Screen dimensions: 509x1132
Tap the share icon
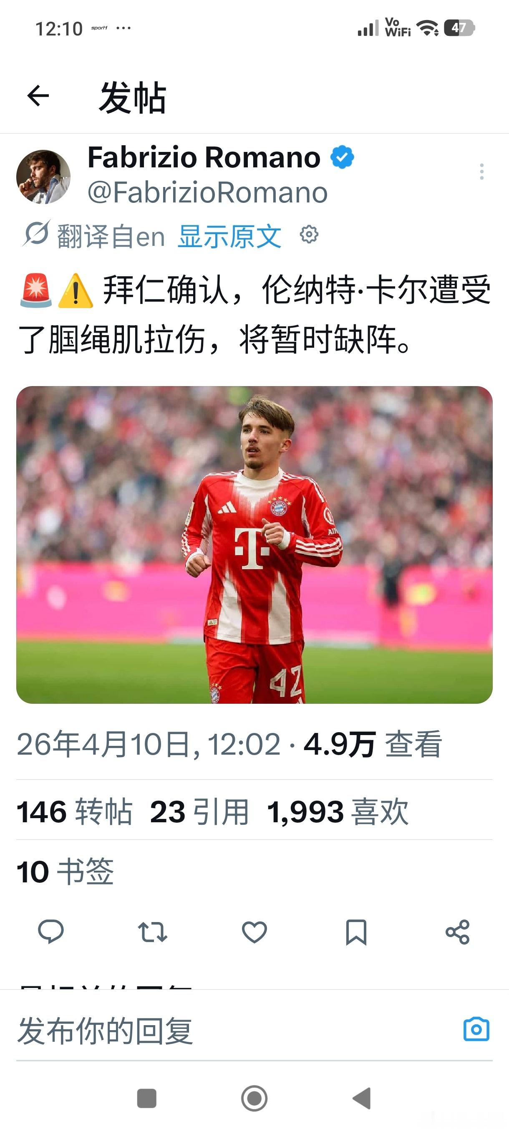click(x=458, y=932)
